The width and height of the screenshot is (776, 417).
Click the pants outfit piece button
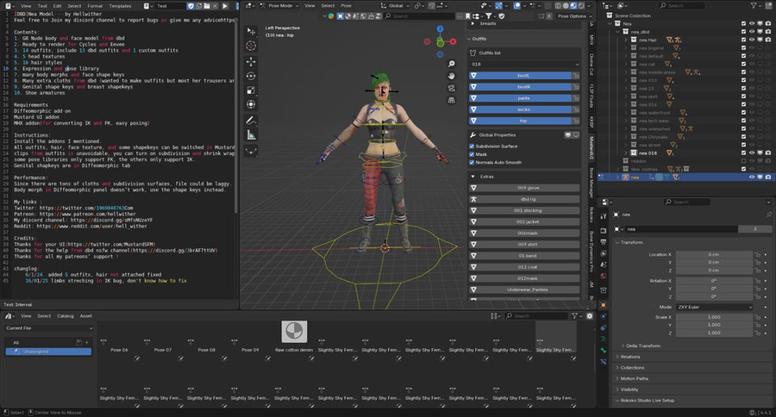[522, 99]
